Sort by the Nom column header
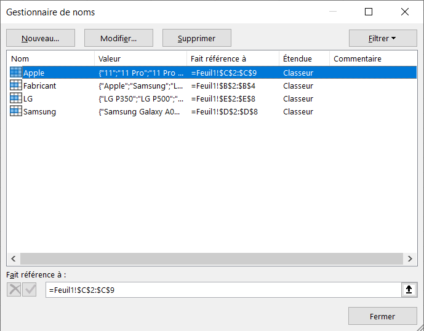The width and height of the screenshot is (424, 331). pos(50,58)
